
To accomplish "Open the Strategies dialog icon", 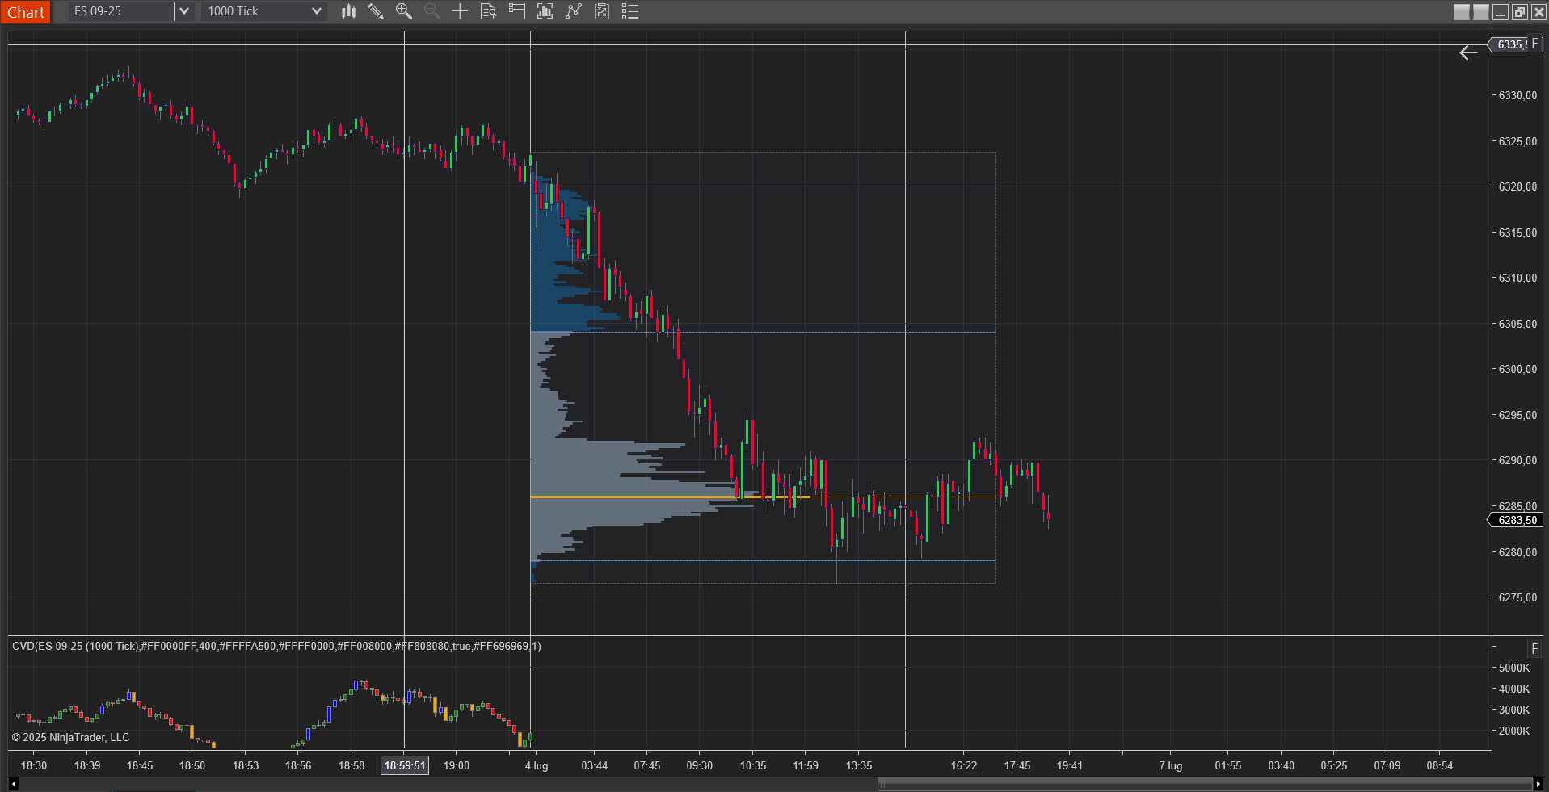I will (x=602, y=11).
